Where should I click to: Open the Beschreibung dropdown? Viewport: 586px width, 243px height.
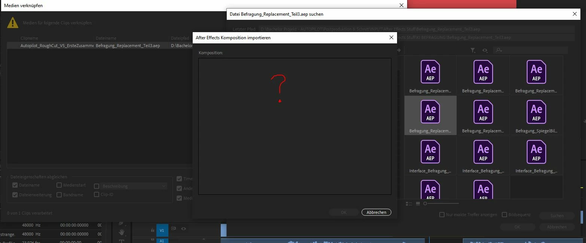134,186
